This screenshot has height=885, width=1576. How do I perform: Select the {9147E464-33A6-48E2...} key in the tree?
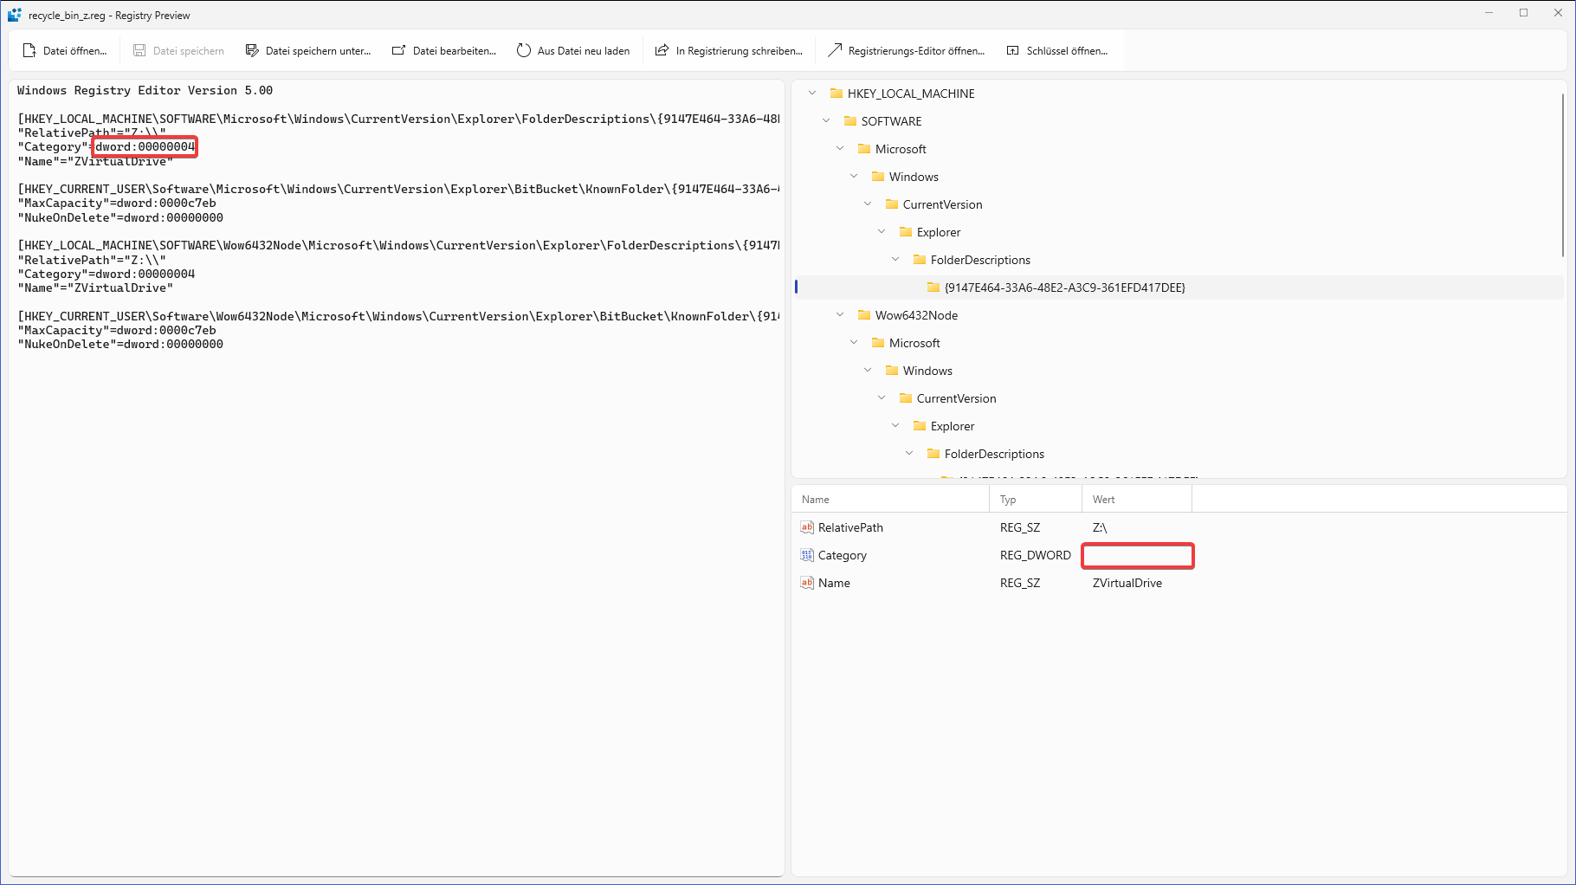[x=1064, y=287]
